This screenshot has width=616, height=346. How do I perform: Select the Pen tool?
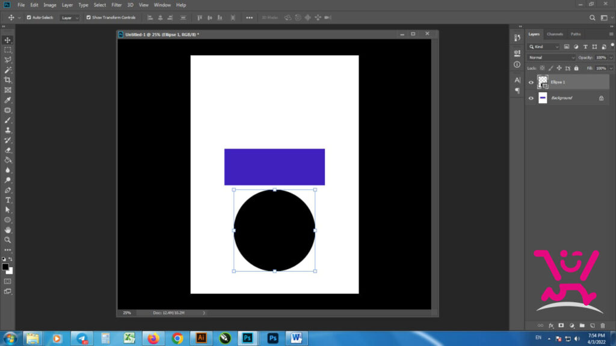pyautogui.click(x=7, y=190)
